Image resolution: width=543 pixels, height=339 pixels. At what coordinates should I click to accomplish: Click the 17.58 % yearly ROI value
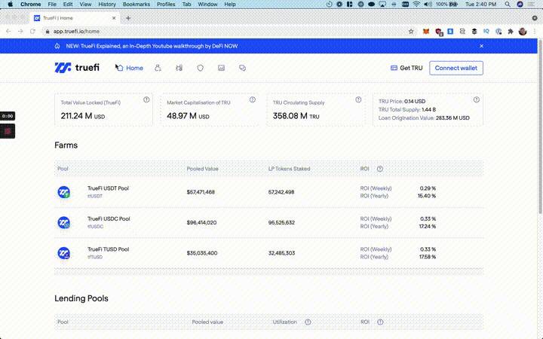[x=428, y=257]
